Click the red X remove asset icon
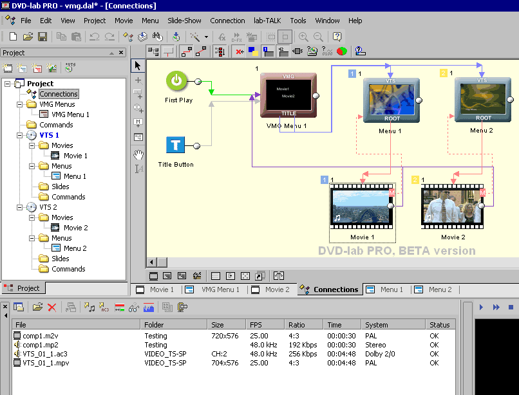Viewport: 519px width, 395px height. (x=52, y=308)
